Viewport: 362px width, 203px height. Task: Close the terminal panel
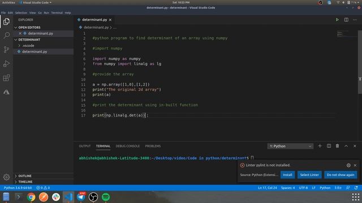[x=355, y=146]
